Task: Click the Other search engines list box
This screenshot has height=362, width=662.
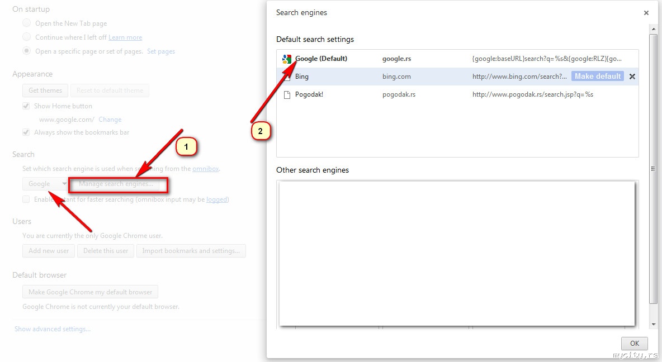Action: click(x=457, y=254)
